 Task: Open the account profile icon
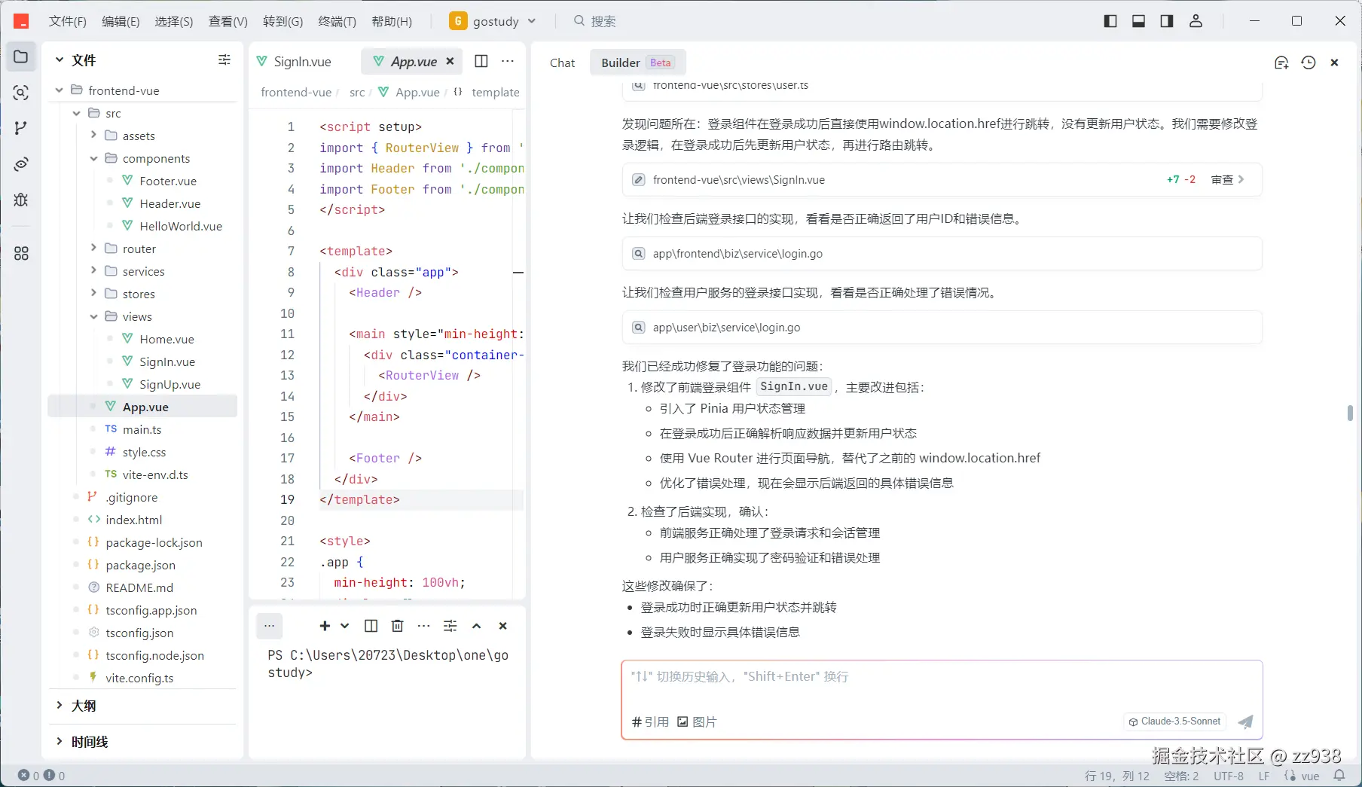(x=1196, y=21)
